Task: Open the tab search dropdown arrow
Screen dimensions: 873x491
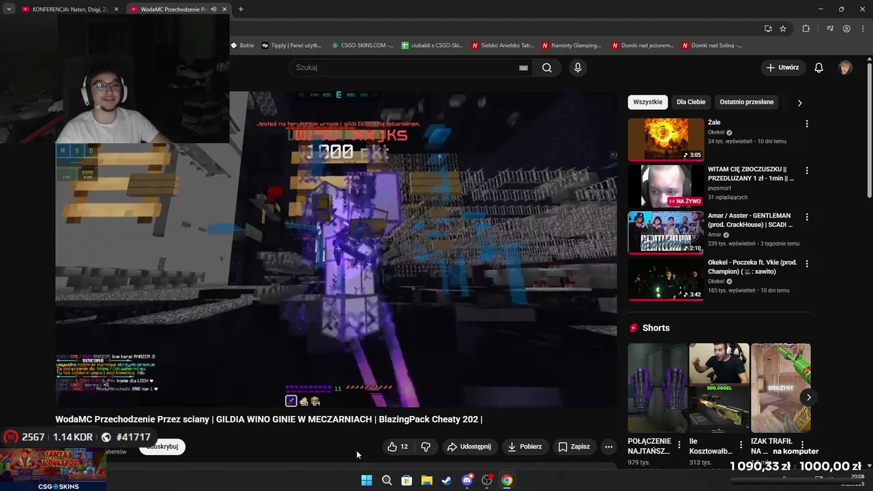Action: [x=9, y=9]
